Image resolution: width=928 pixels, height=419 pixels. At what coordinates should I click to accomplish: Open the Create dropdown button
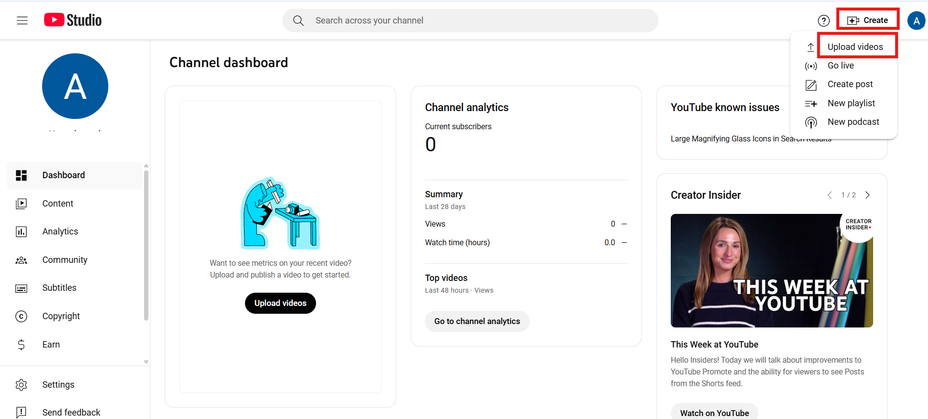pos(868,20)
